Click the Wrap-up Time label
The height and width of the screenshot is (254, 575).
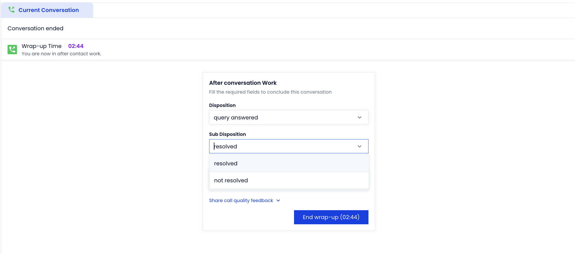coord(42,46)
